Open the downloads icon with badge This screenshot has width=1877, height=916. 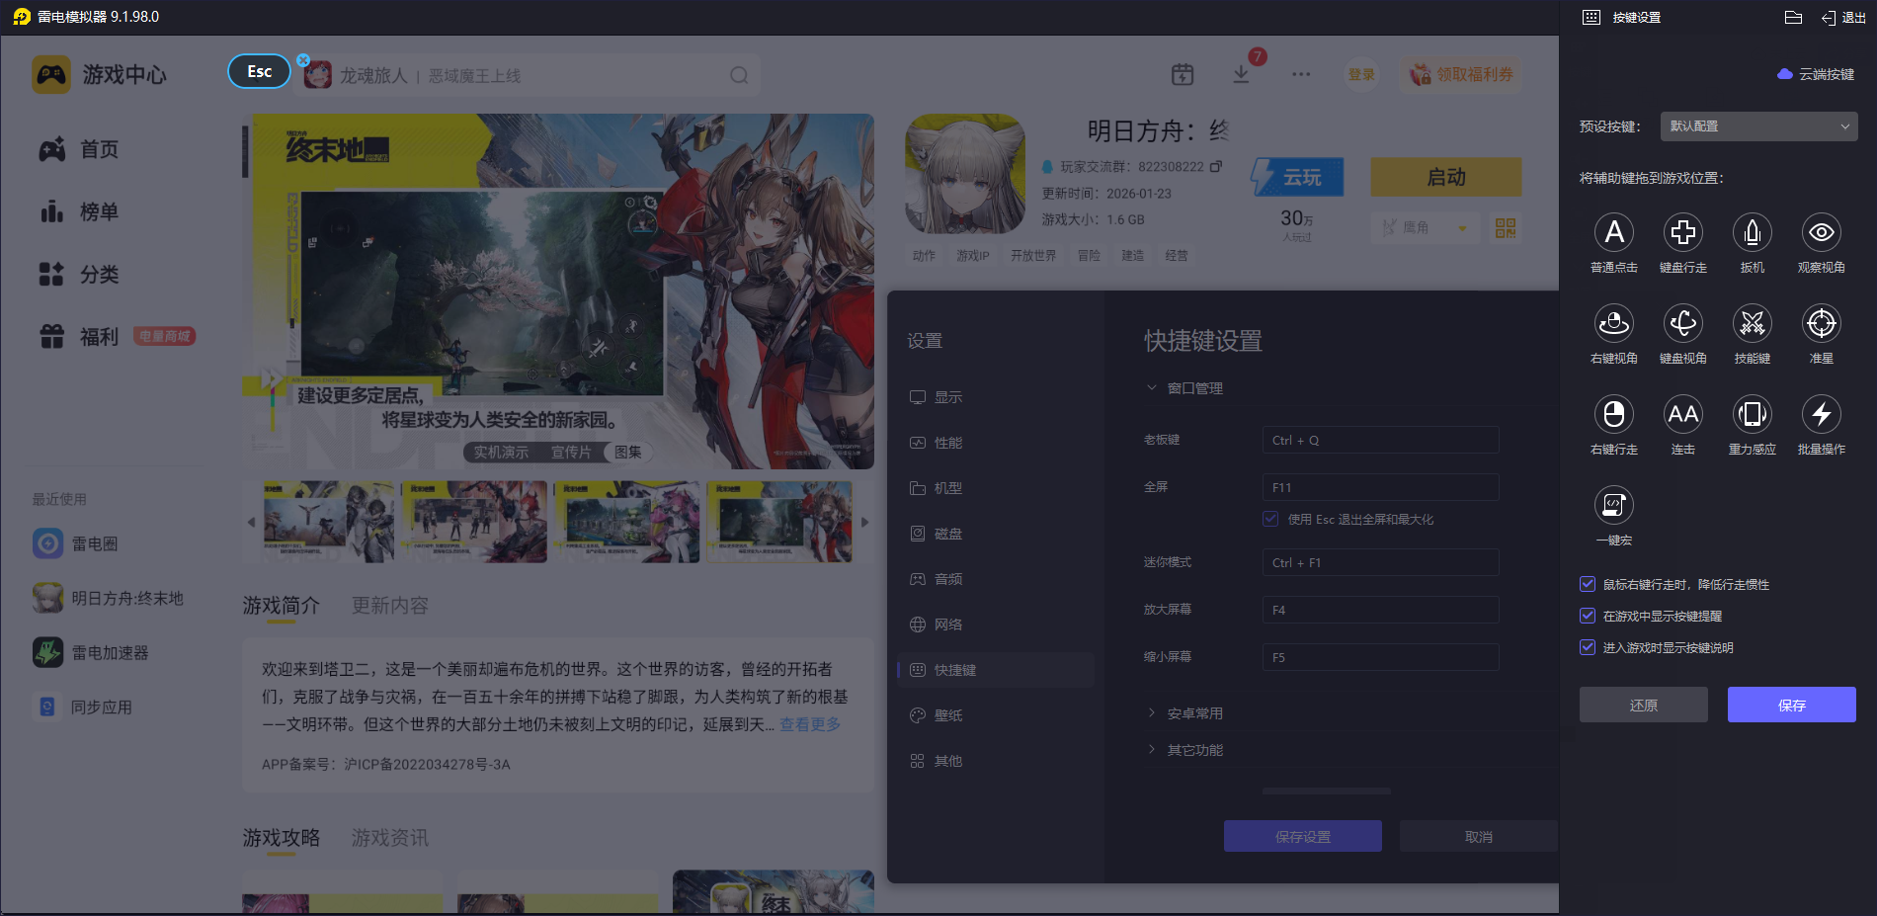point(1242,74)
